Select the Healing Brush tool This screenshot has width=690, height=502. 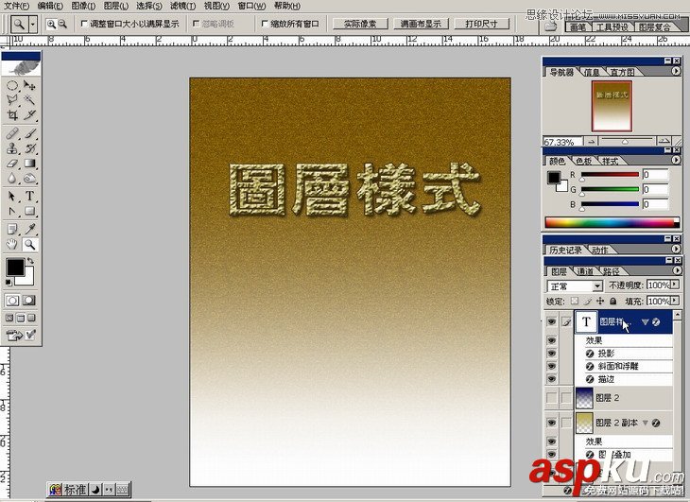coord(12,133)
